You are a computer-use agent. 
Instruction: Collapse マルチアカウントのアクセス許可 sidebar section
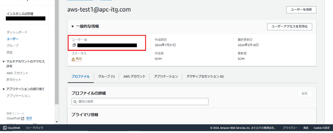4,62
